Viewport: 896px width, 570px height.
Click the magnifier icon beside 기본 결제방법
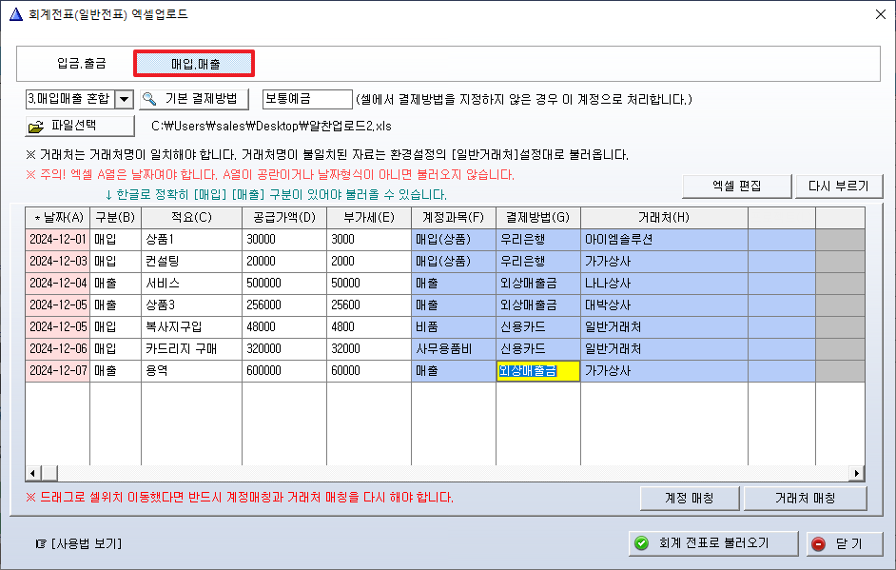149,99
